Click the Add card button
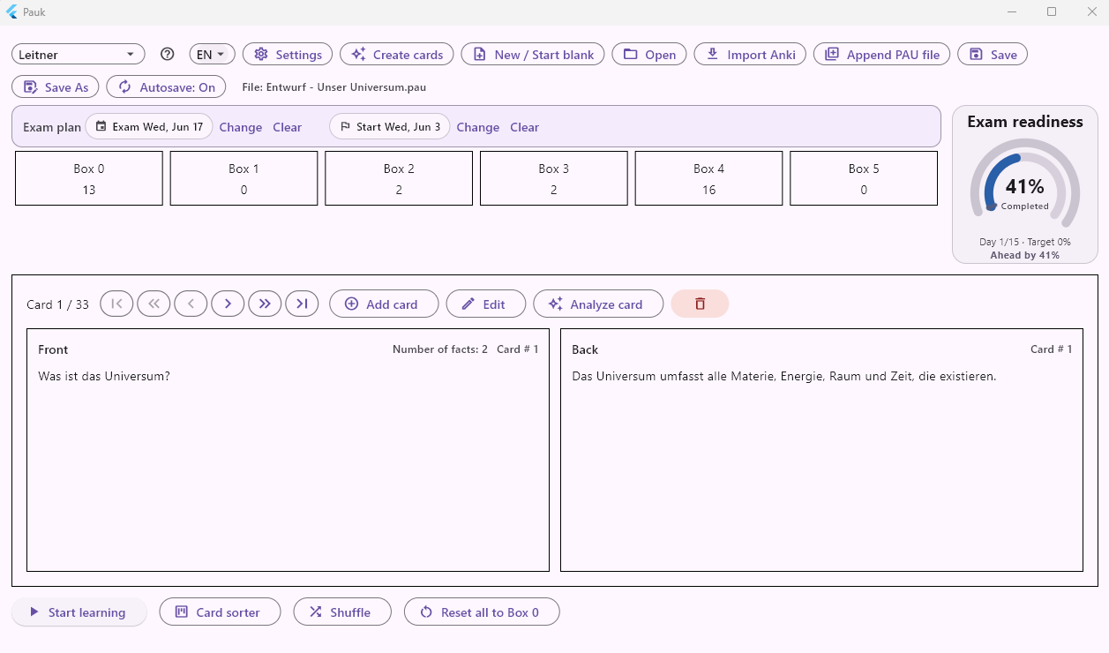Image resolution: width=1109 pixels, height=653 pixels. (384, 304)
